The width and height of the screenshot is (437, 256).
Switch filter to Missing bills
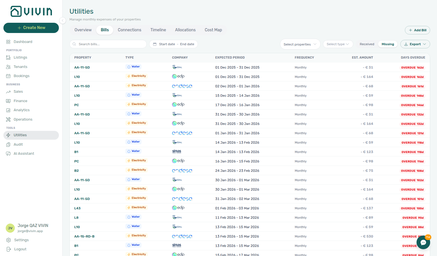[388, 44]
